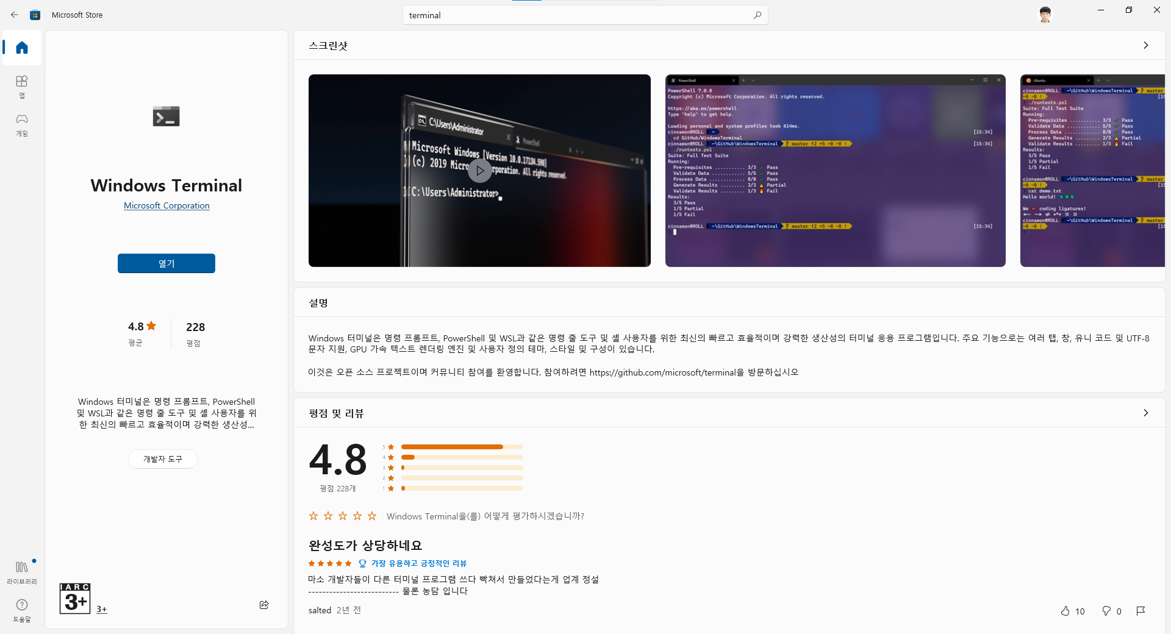The height and width of the screenshot is (634, 1171).
Task: Open the PowerShell terminal screenshot thumbnail
Action: coord(836,171)
